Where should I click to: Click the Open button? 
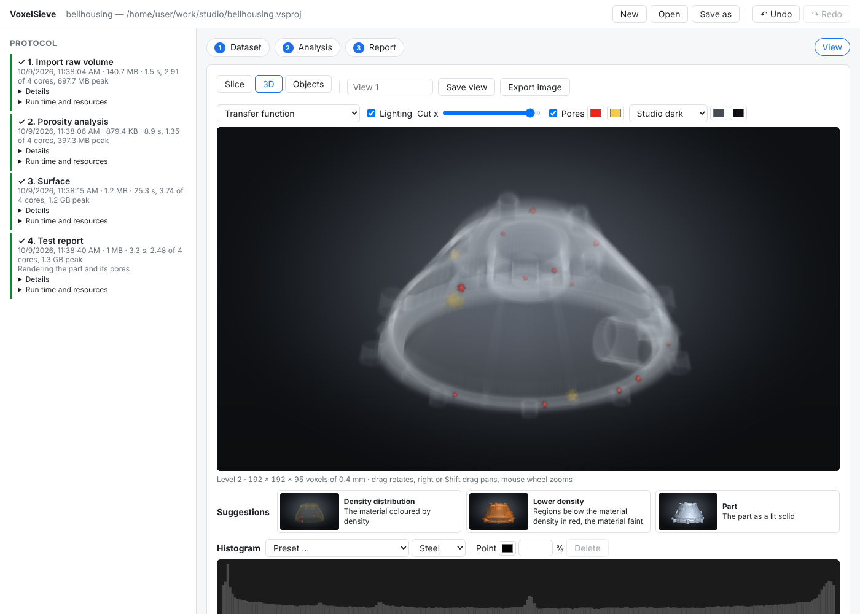(x=669, y=14)
